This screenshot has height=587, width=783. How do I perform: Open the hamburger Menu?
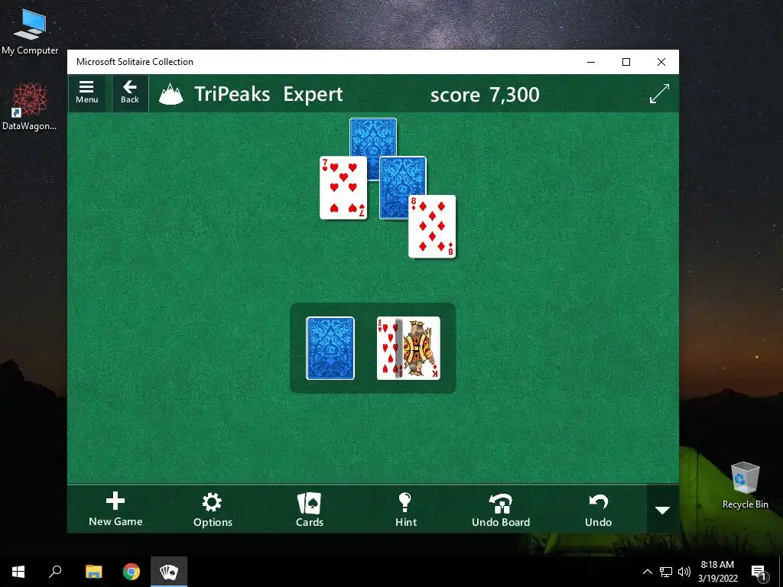87,92
